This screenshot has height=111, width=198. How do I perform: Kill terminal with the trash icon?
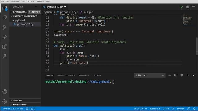tap(182, 75)
